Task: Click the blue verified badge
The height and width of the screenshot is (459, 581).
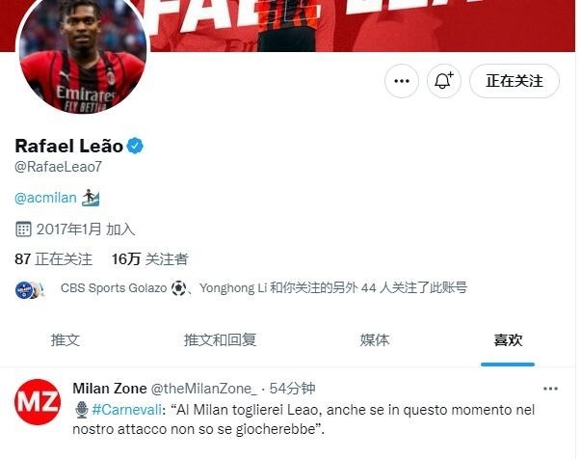Action: [x=135, y=146]
